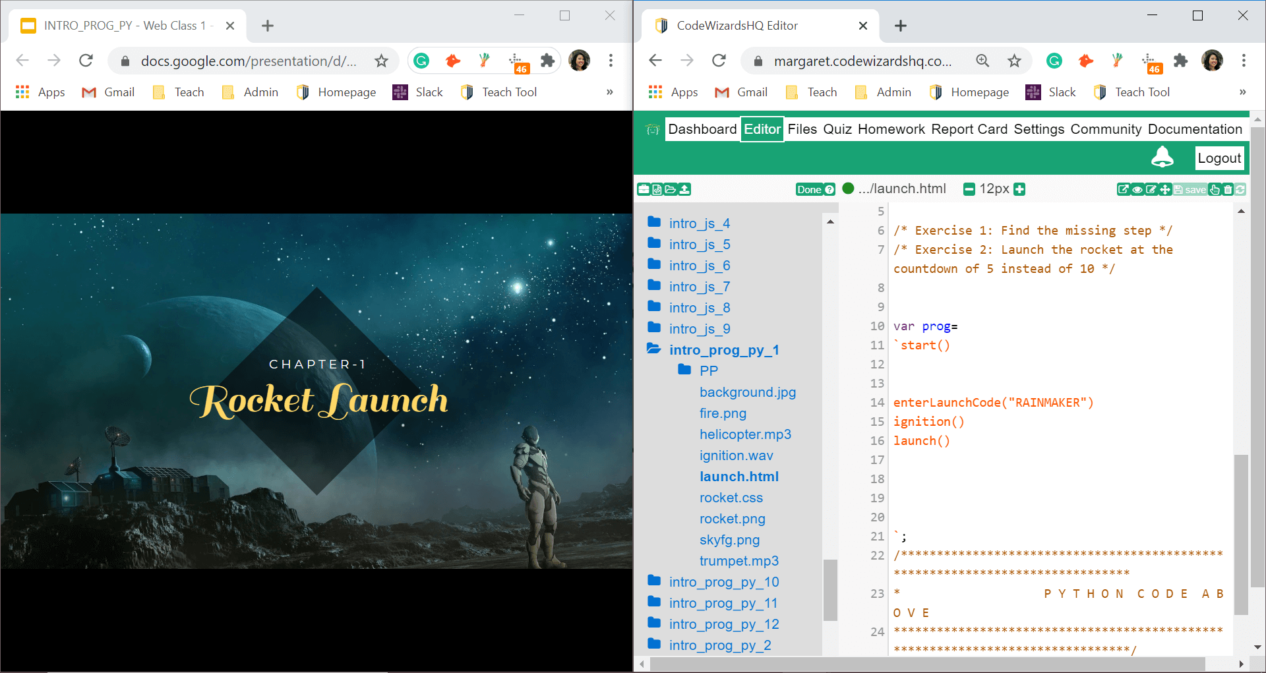Open the Homework menu item
1266x673 pixels.
pyautogui.click(x=891, y=129)
